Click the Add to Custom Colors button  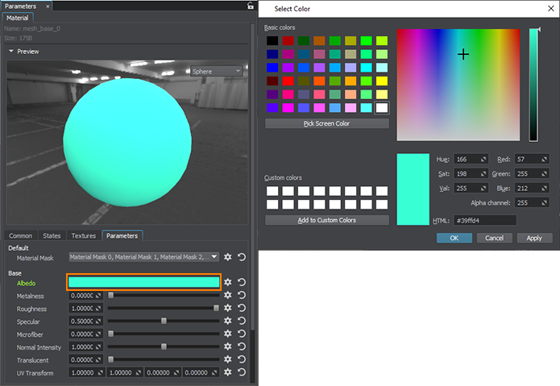coord(326,220)
